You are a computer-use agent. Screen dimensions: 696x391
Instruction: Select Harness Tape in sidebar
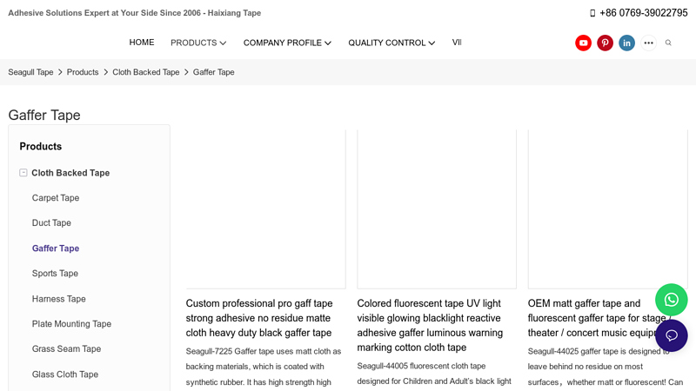pyautogui.click(x=58, y=299)
